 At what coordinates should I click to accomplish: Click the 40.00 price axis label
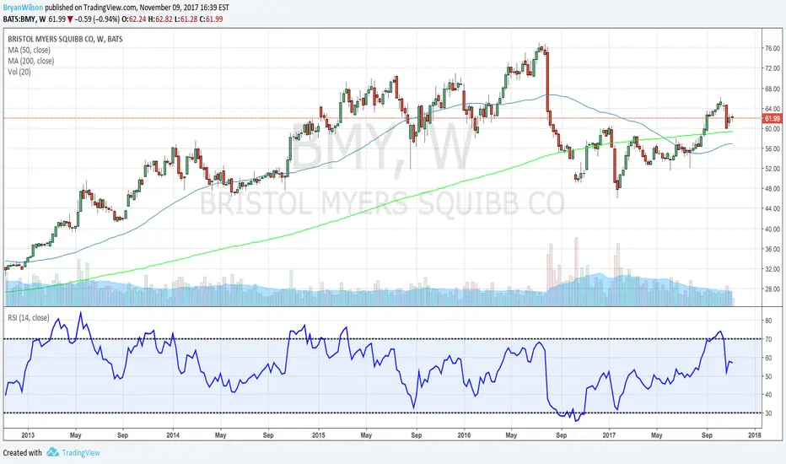773,229
